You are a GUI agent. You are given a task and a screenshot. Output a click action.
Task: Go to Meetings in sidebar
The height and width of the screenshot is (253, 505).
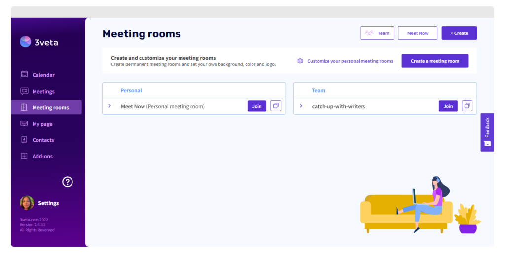coord(43,91)
